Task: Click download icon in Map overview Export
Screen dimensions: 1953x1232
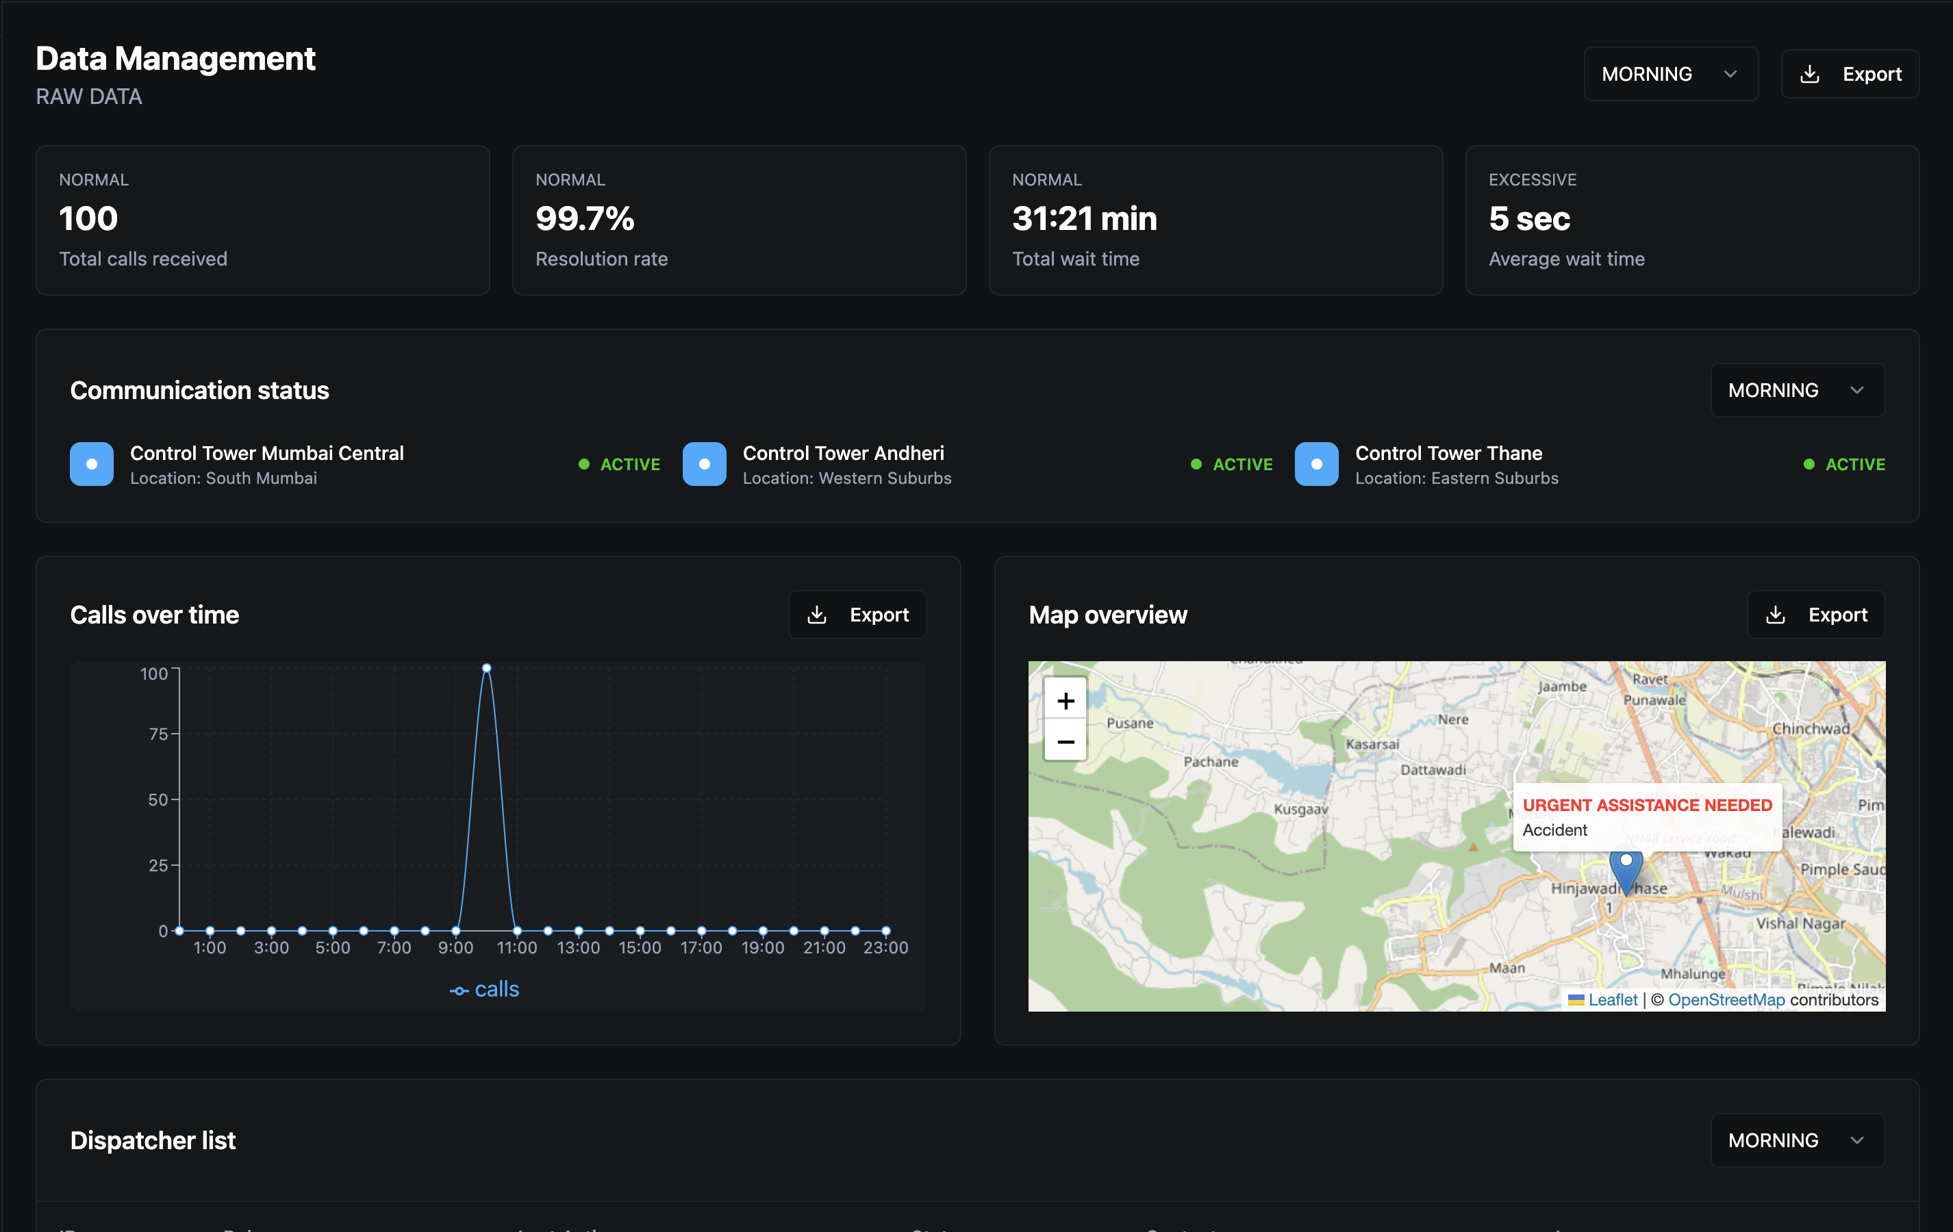Action: [1776, 615]
